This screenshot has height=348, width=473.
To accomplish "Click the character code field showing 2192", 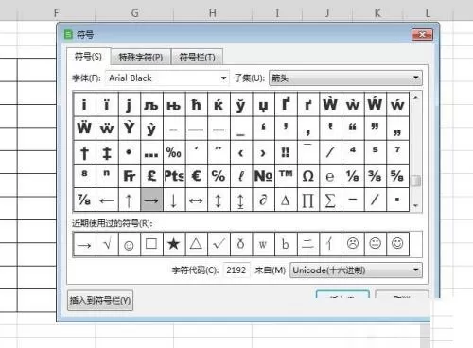I will point(236,270).
